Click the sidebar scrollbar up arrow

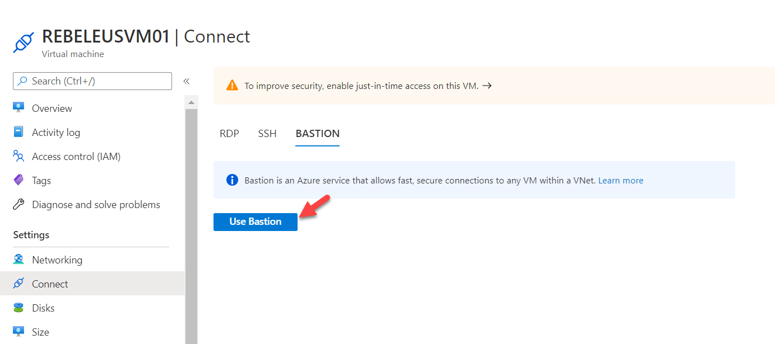pyautogui.click(x=191, y=103)
